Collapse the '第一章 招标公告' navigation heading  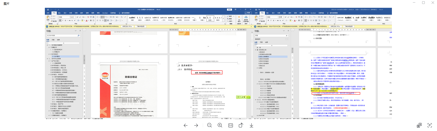click(x=255, y=50)
